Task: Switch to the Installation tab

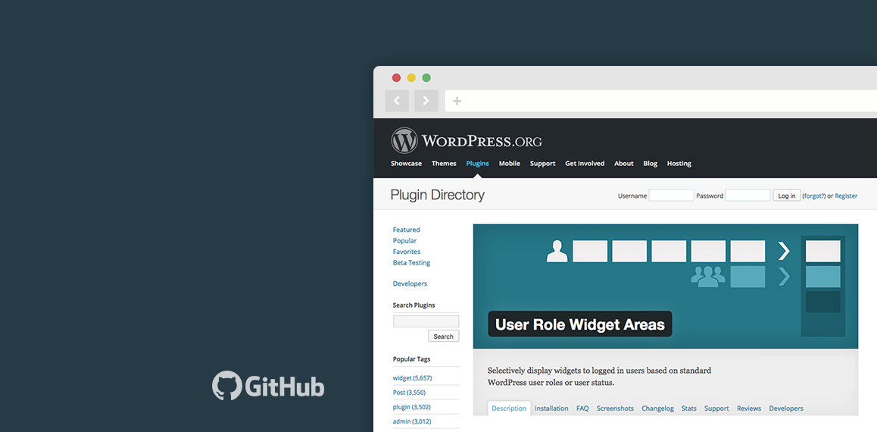Action: [551, 409]
